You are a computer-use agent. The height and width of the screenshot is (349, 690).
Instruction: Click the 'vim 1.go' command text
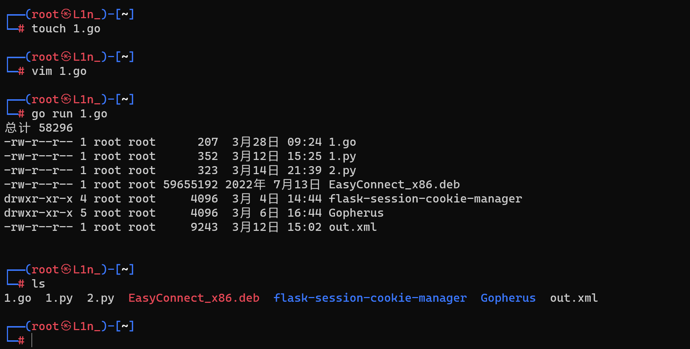coord(59,71)
